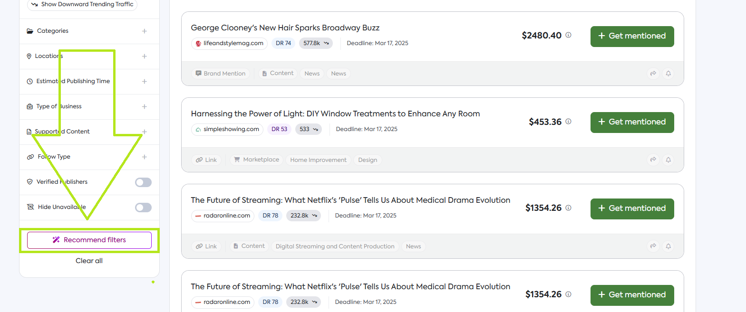The image size is (746, 312).
Task: Click the Recommend filters button
Action: point(89,240)
